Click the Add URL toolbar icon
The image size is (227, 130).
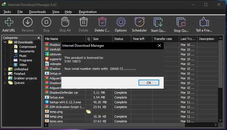point(9,22)
